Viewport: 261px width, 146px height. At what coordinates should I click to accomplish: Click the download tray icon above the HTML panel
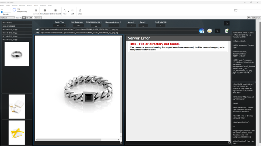click(x=227, y=23)
